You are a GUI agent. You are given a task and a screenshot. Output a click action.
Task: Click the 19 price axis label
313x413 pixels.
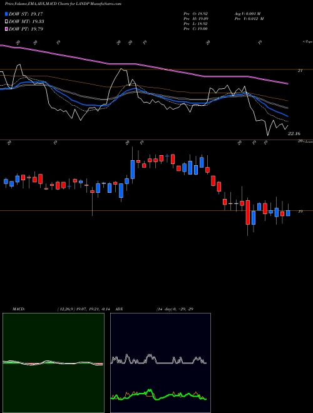pyautogui.click(x=300, y=212)
